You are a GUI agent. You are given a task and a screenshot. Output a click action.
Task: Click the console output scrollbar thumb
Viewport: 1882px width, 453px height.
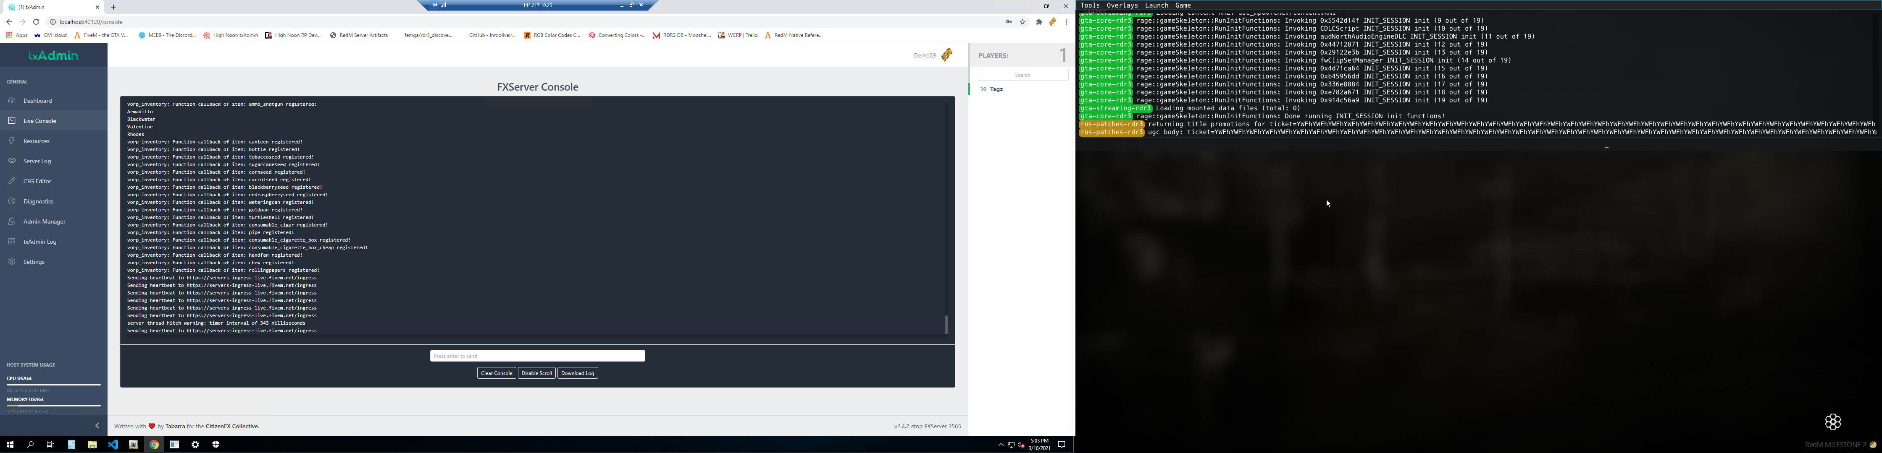946,325
